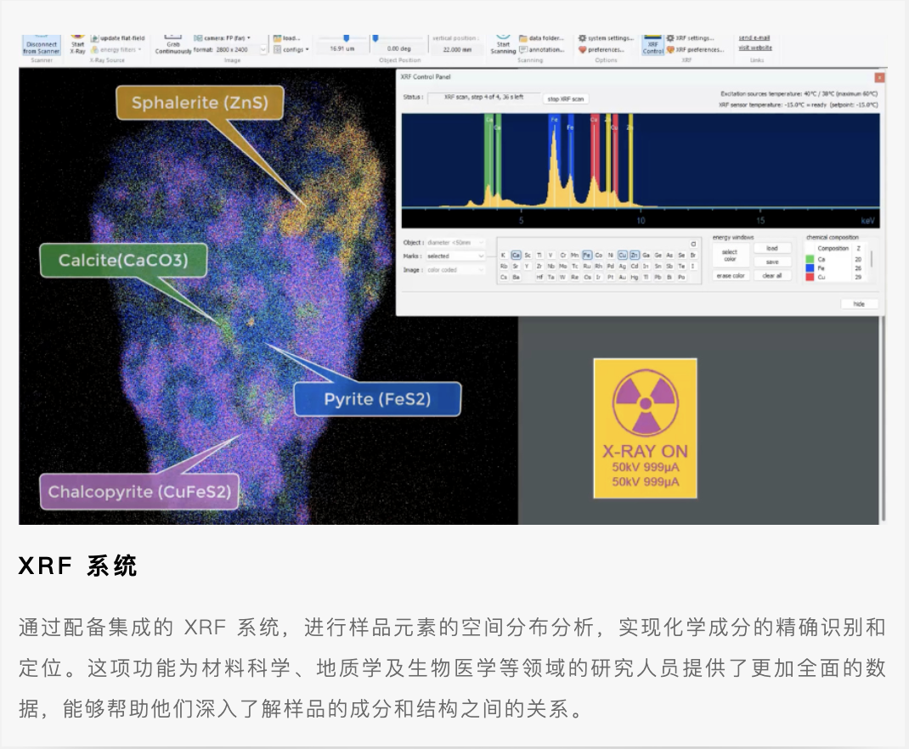Click the visit website link
Image resolution: width=909 pixels, height=749 pixels.
[755, 48]
